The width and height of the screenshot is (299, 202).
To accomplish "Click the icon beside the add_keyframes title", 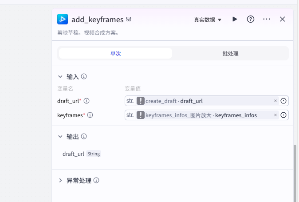I will pyautogui.click(x=129, y=20).
